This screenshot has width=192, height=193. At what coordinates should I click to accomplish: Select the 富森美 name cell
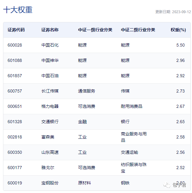pyautogui.click(x=48, y=137)
